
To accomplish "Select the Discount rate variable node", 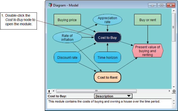I will [67, 58].
